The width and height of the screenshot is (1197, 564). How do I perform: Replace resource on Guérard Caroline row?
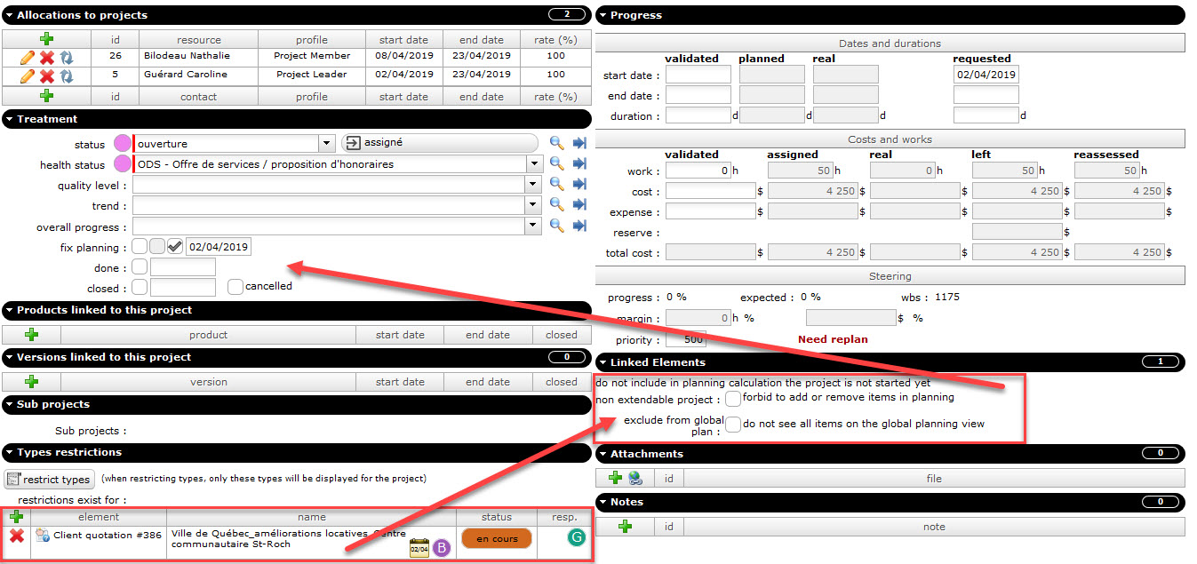coord(67,76)
